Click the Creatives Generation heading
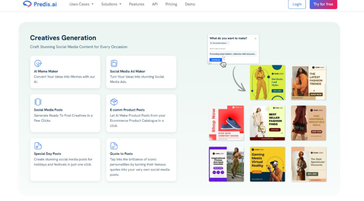Viewport: 364px width, 201px height. [x=63, y=38]
